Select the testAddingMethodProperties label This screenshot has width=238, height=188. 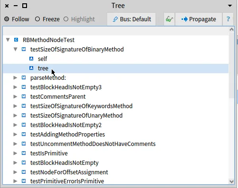coord(67,134)
